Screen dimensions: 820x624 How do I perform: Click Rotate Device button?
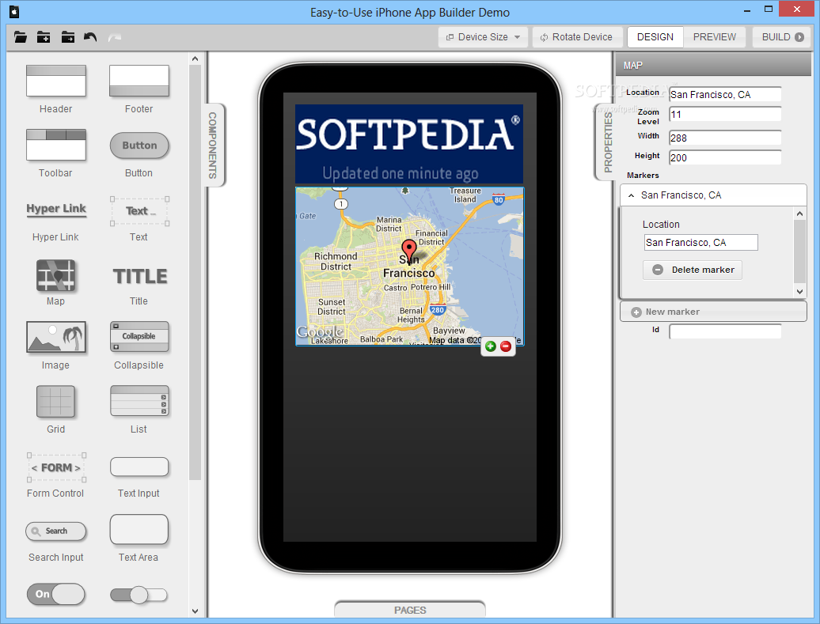click(x=577, y=37)
